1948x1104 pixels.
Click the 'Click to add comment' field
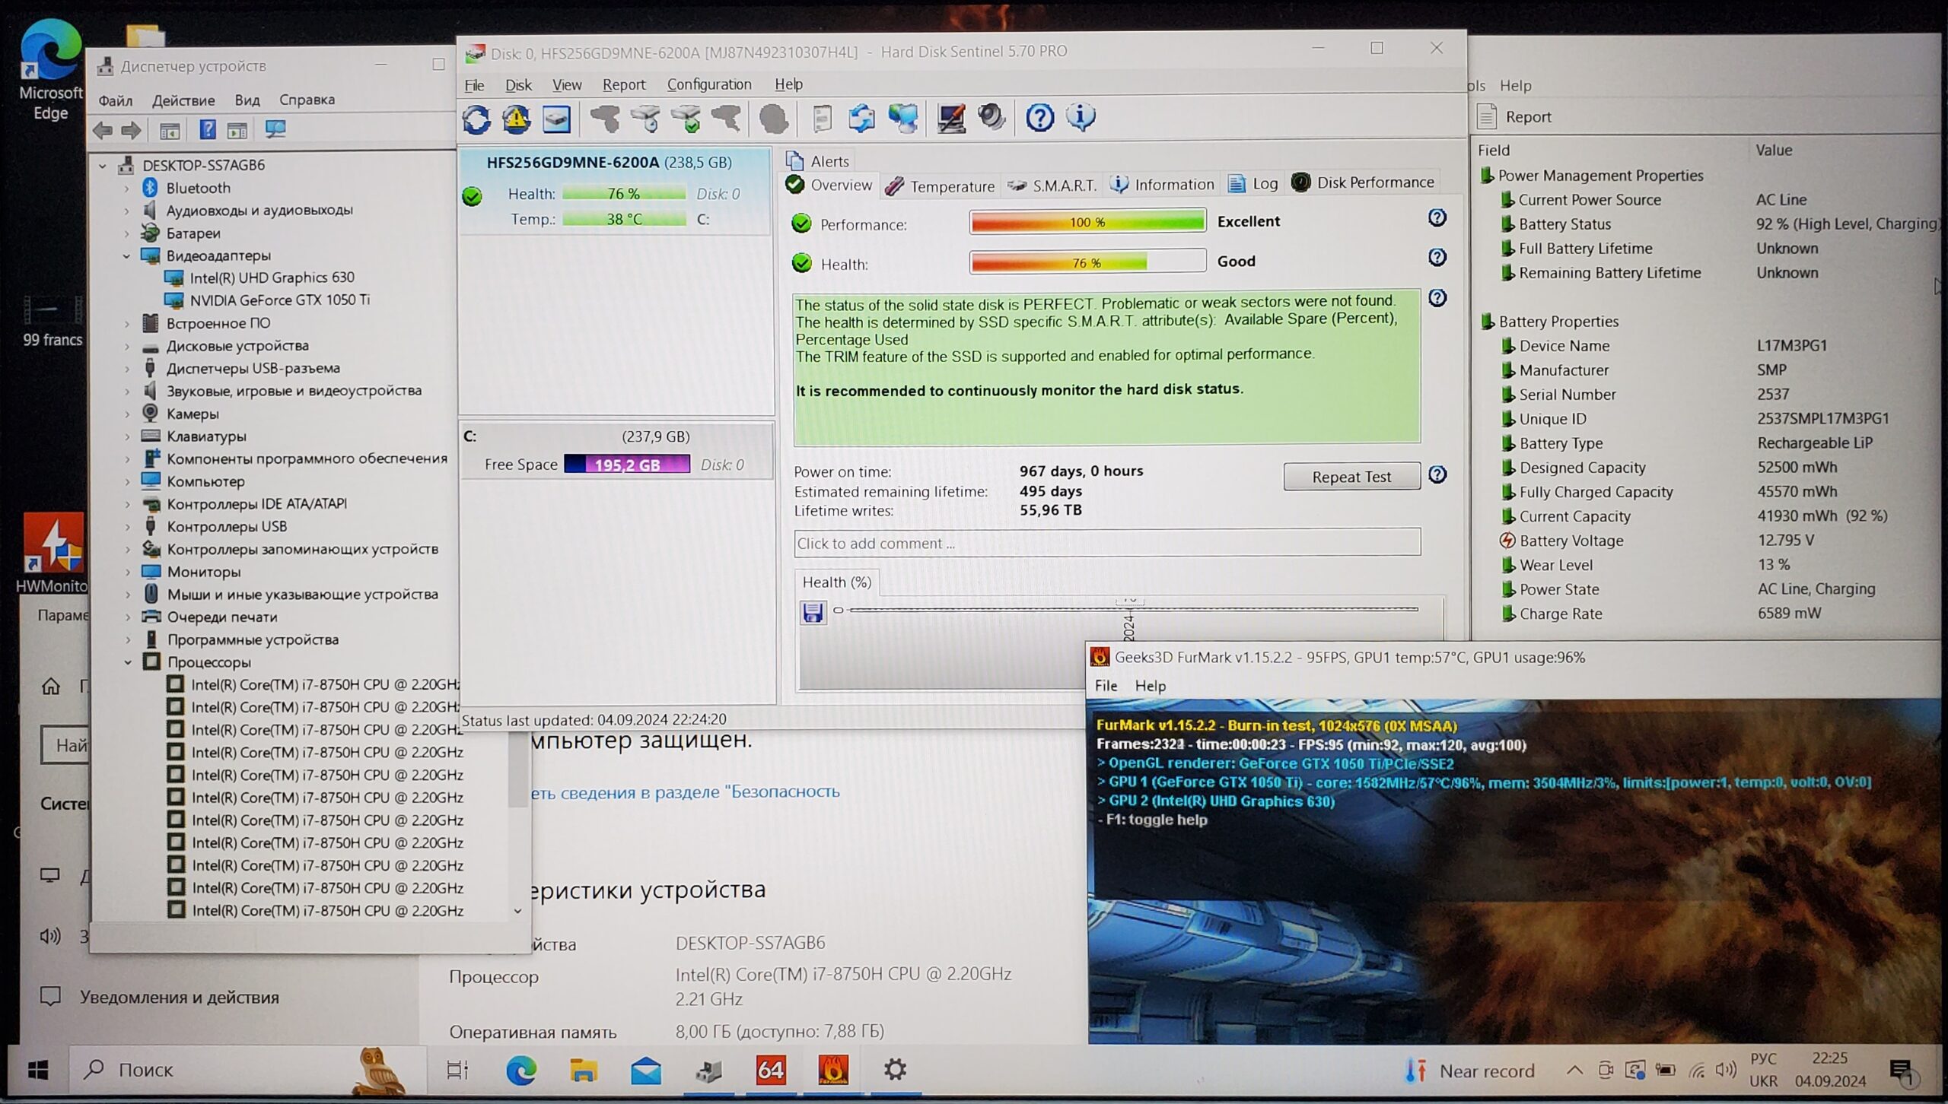(1106, 543)
